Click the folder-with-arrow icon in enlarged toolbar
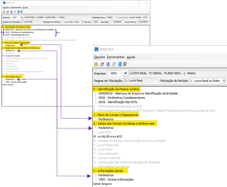Screen dimensions: 227x187 (x=102, y=64)
